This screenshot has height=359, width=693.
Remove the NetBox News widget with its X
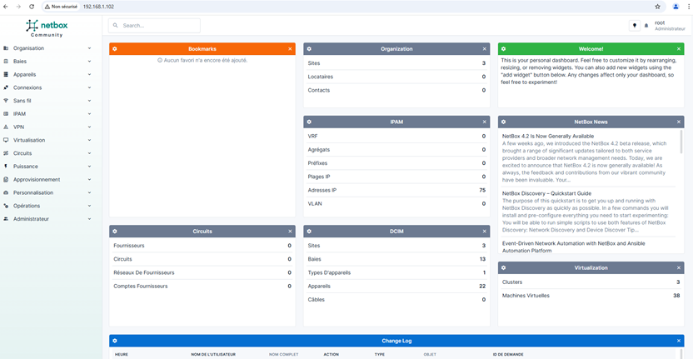(679, 122)
